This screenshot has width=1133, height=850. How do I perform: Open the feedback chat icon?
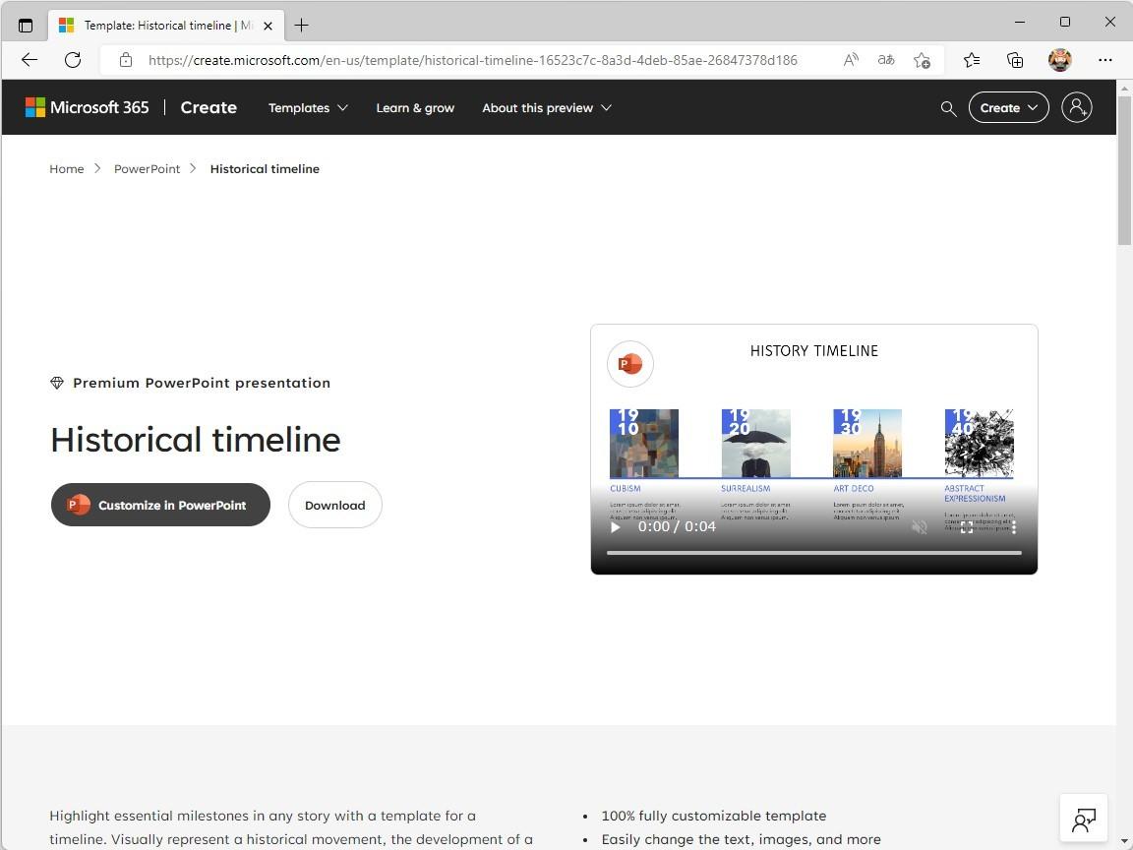pos(1084,819)
